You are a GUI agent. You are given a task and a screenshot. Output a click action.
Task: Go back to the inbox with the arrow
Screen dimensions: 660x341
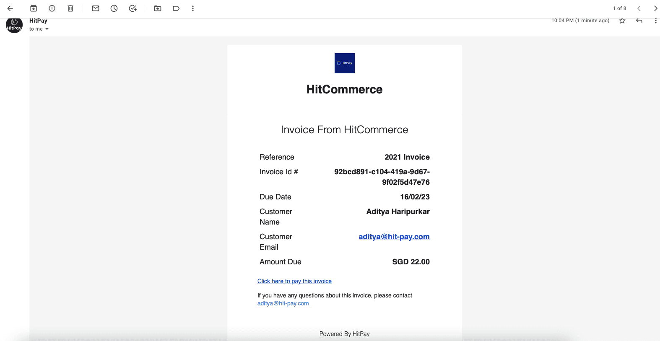(x=10, y=8)
